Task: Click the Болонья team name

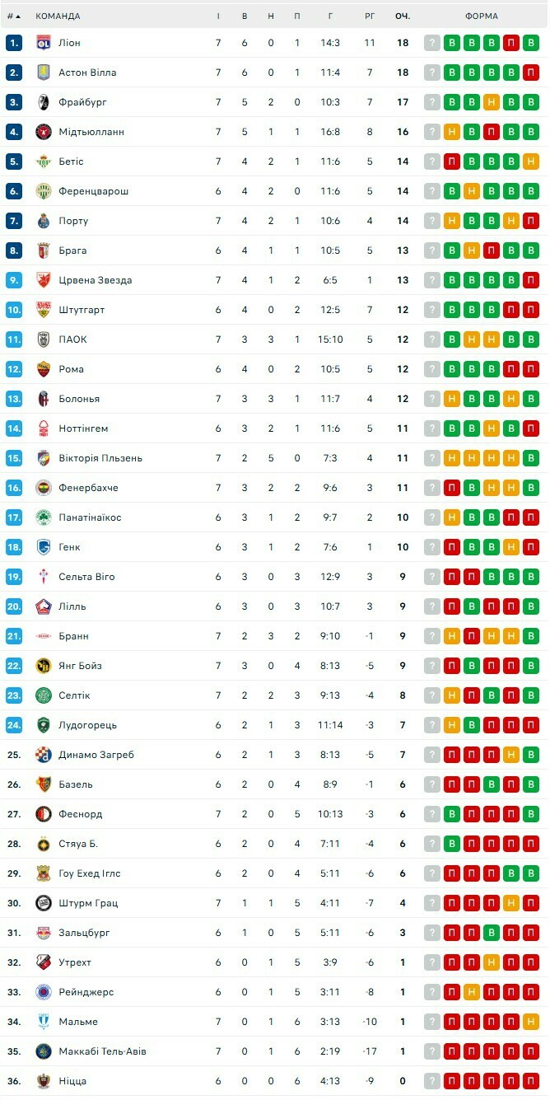Action: (x=79, y=399)
